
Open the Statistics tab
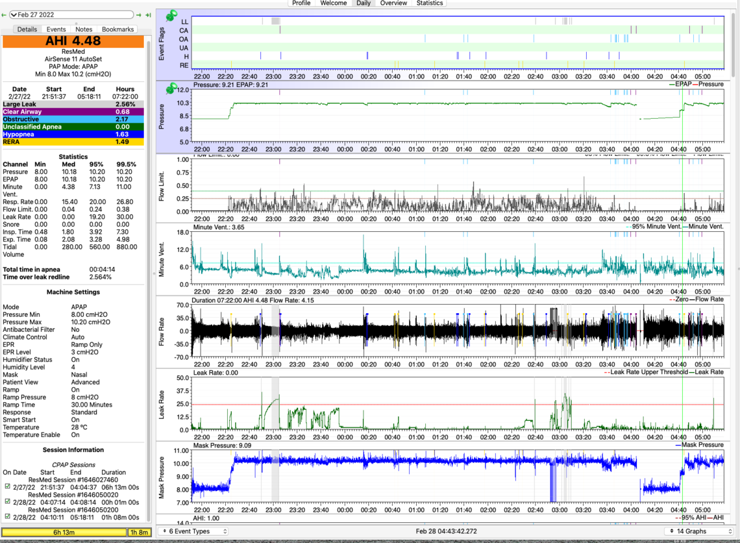[x=430, y=3]
